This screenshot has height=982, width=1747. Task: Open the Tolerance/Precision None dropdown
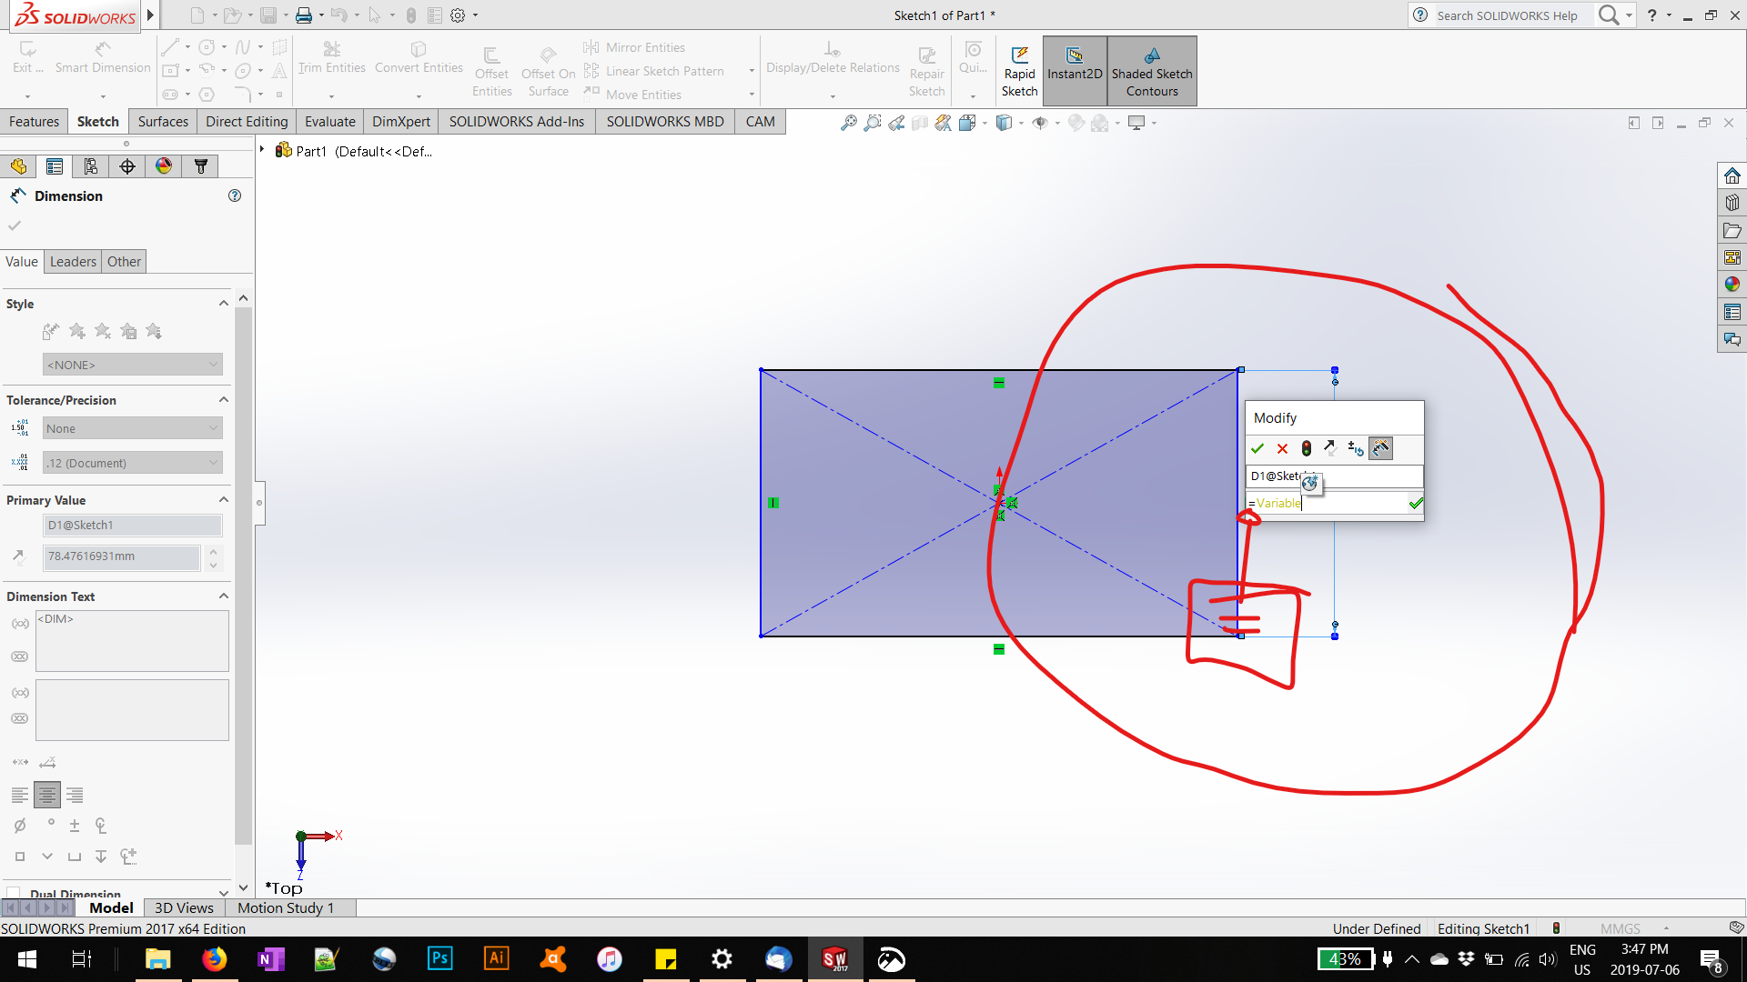coord(132,427)
